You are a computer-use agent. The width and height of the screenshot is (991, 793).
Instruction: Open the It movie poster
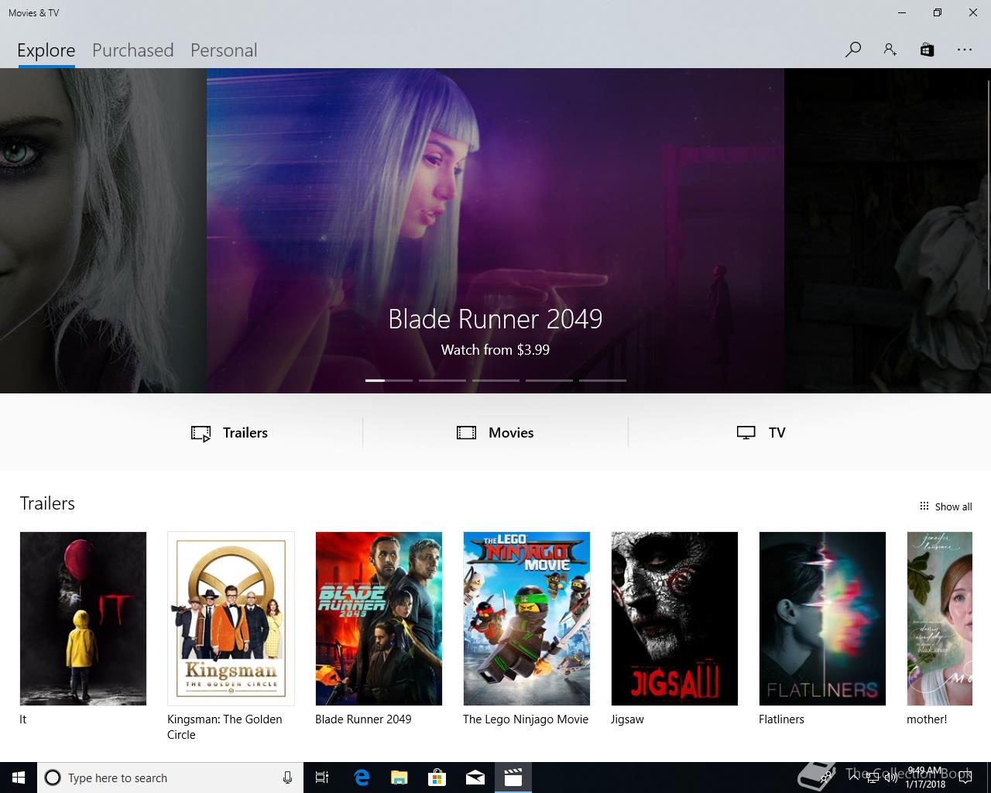click(x=83, y=619)
